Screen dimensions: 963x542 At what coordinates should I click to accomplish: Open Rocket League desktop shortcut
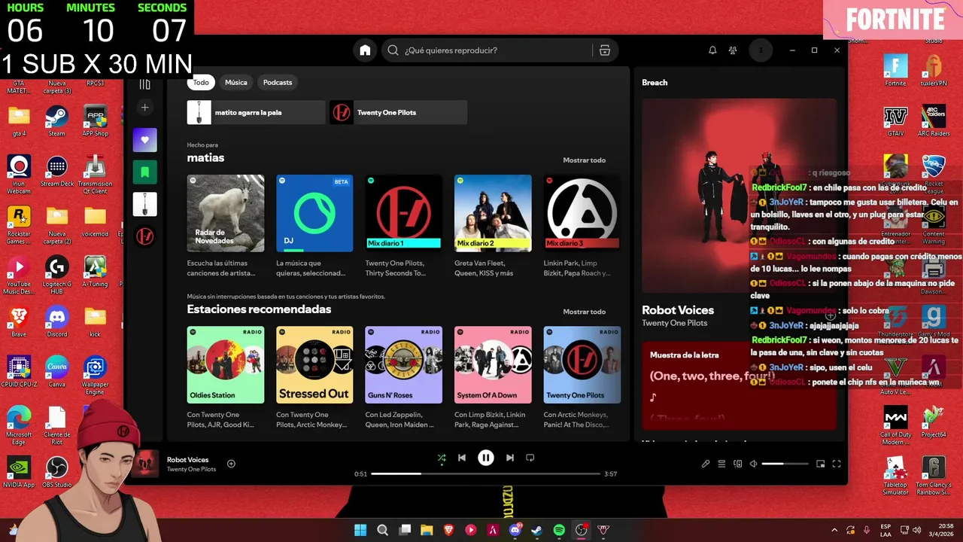[934, 175]
